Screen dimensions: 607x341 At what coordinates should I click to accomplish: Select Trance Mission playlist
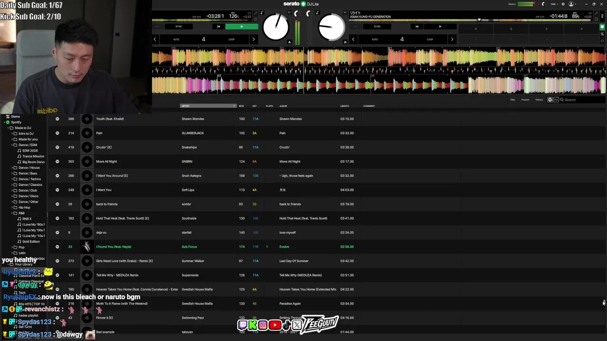(x=33, y=156)
